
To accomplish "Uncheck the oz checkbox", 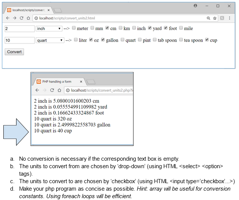I will (91, 40).
